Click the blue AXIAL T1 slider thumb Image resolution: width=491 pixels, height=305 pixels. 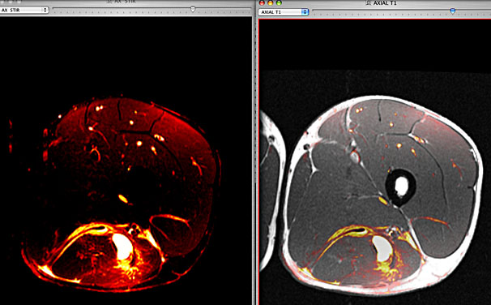pyautogui.click(x=452, y=11)
